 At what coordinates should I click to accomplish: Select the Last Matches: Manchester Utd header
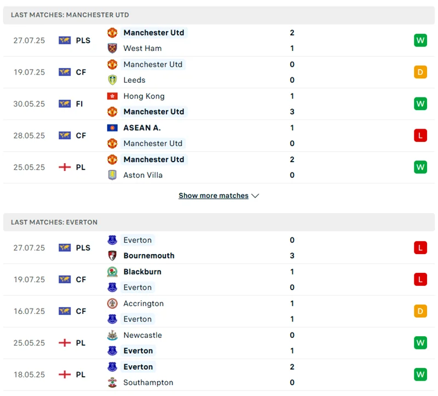[x=70, y=15]
